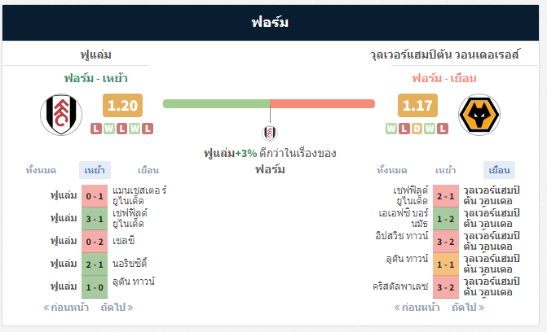The image size is (547, 332).
Task: Click Wolves' first green W form badge
Action: tap(391, 129)
